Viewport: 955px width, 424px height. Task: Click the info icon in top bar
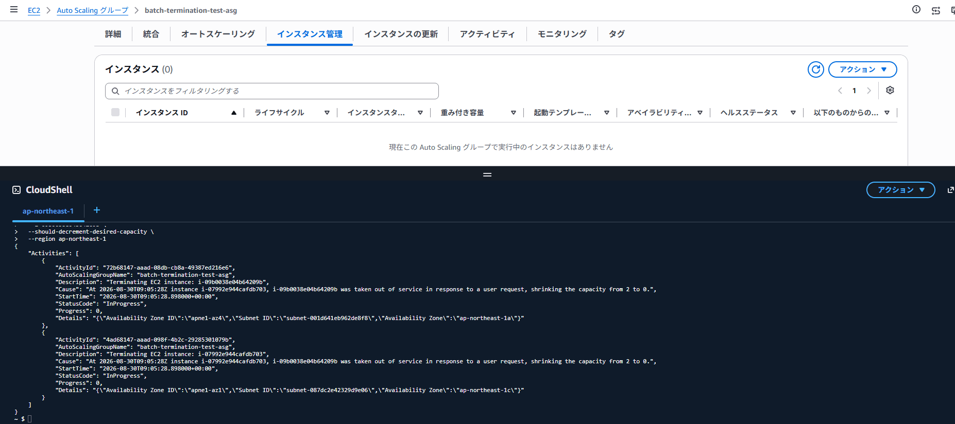pos(916,9)
